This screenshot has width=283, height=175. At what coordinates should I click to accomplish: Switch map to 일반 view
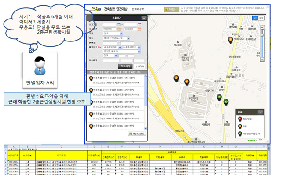(x=255, y=18)
